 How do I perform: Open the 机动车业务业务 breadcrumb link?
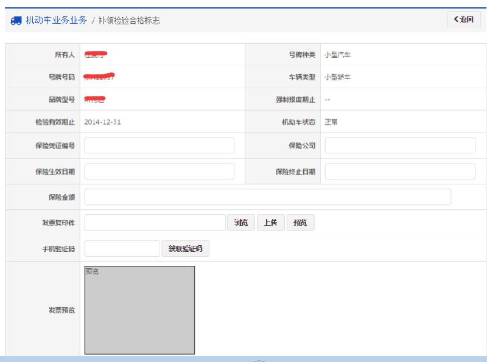[x=56, y=20]
